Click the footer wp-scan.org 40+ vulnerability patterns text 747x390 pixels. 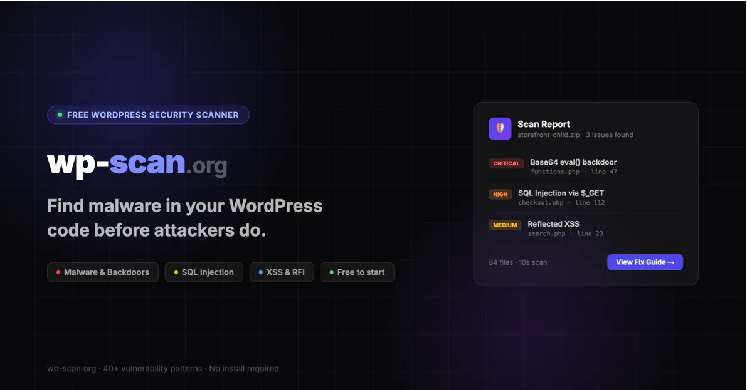(x=163, y=369)
